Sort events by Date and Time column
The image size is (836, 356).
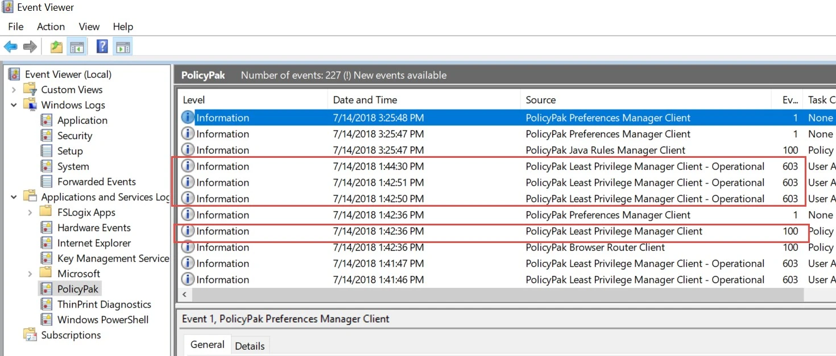pyautogui.click(x=365, y=100)
